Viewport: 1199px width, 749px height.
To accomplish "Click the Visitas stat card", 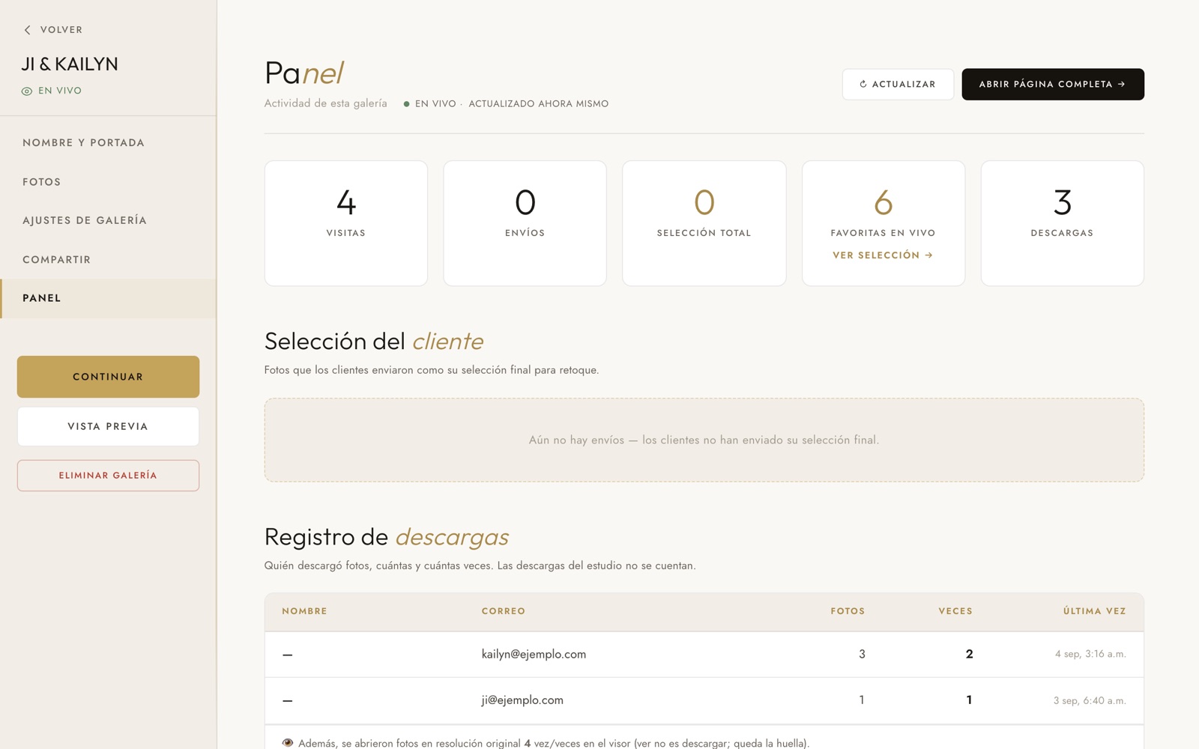I will tap(346, 223).
